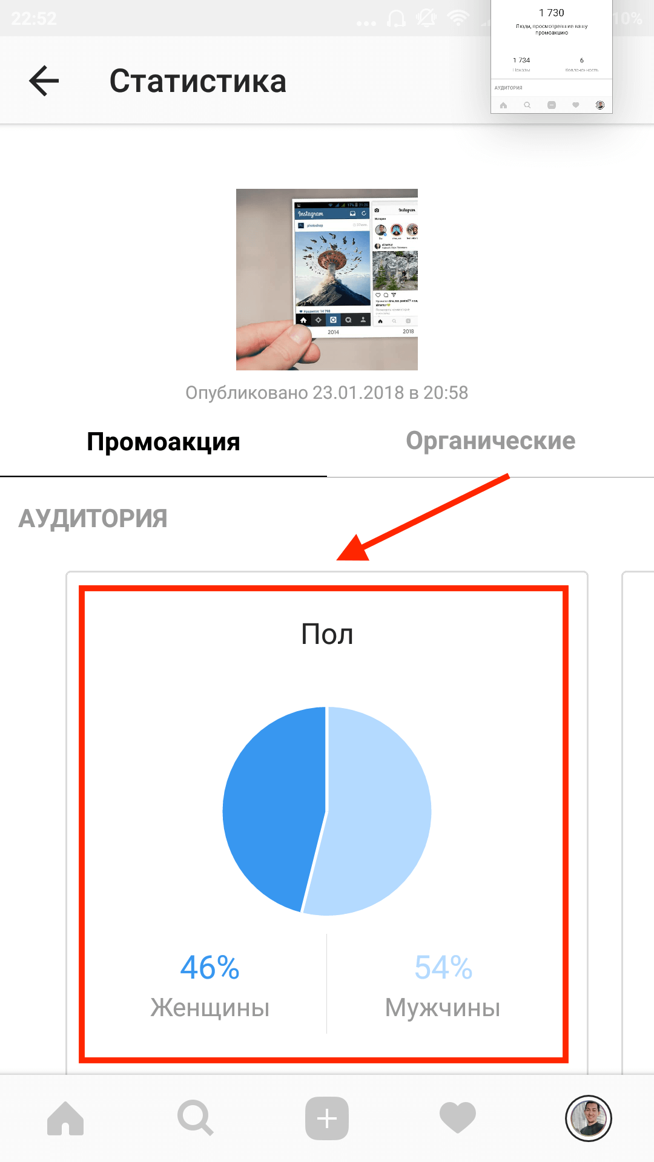Tap the Пол card title
This screenshot has width=654, height=1162.
pos(327,634)
